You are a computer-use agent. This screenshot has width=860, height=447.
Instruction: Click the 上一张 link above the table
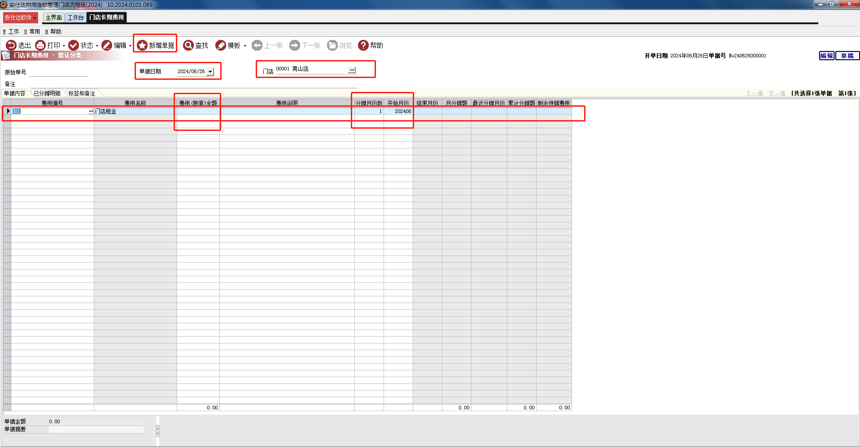coord(755,93)
